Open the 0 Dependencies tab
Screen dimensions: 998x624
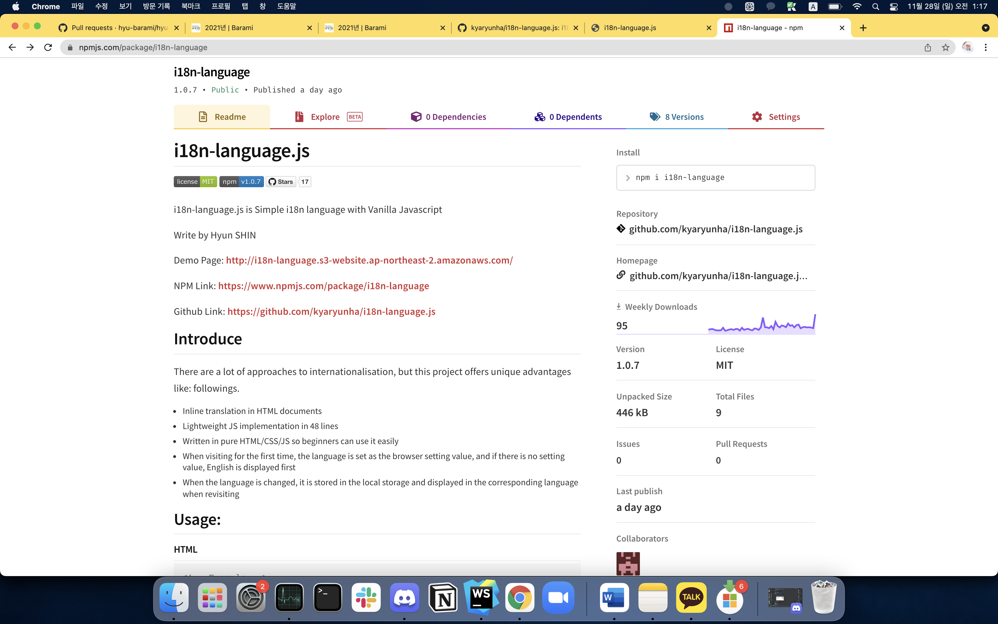click(448, 117)
